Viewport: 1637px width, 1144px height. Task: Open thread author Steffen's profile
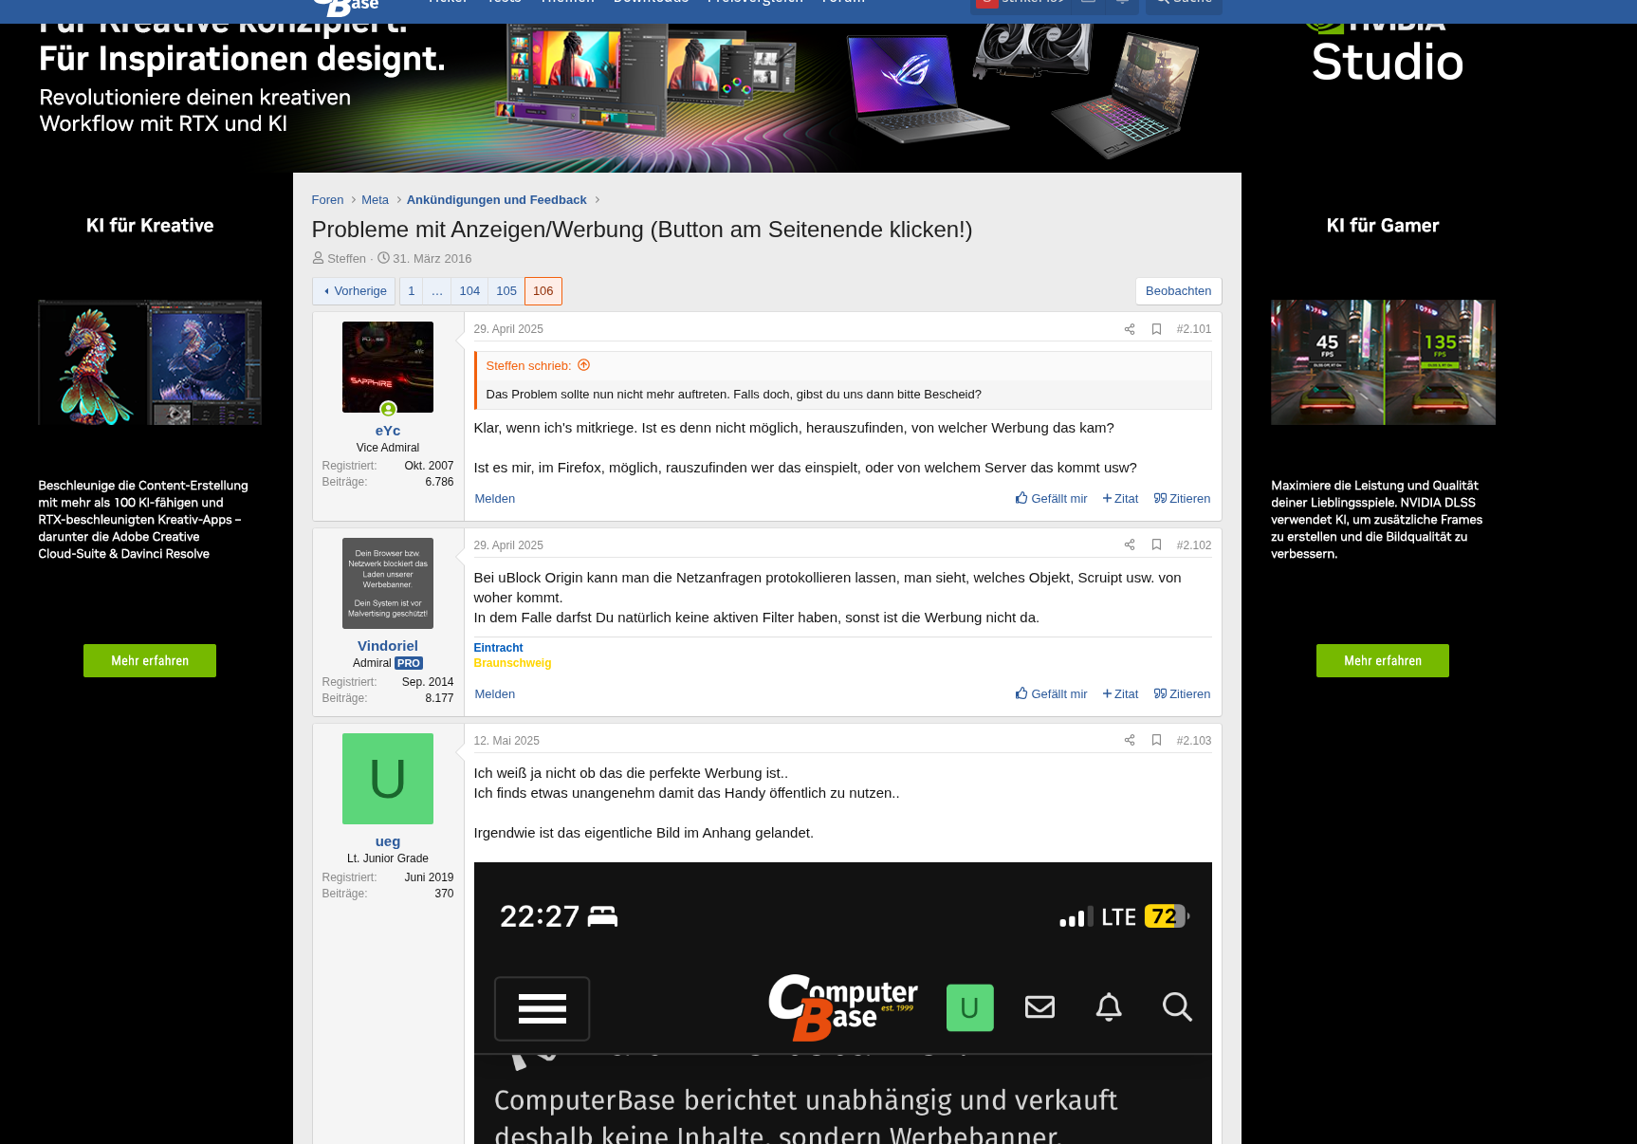point(346,259)
